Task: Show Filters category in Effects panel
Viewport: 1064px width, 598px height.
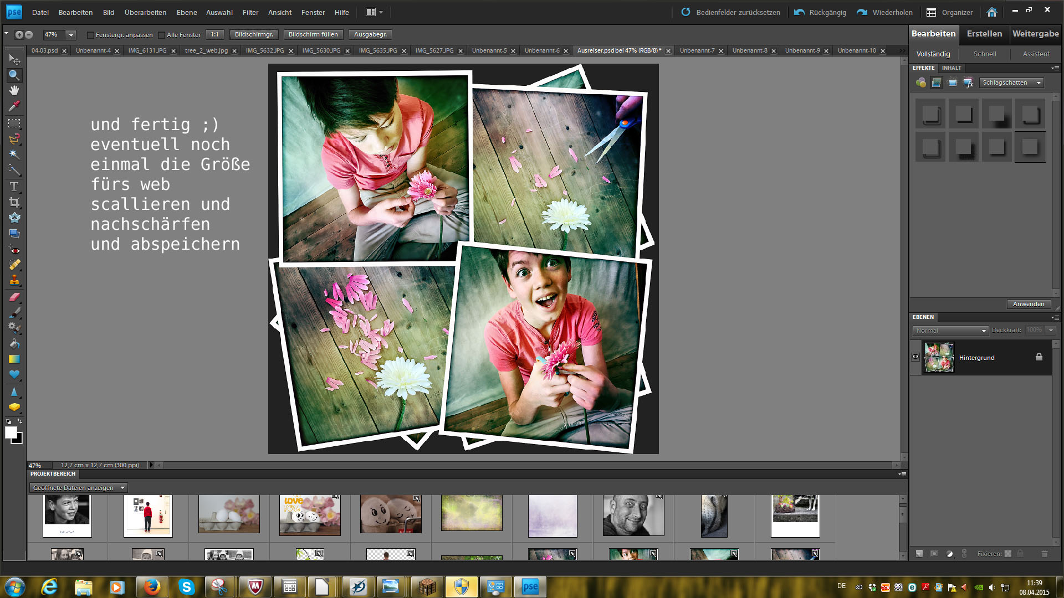Action: tap(921, 83)
